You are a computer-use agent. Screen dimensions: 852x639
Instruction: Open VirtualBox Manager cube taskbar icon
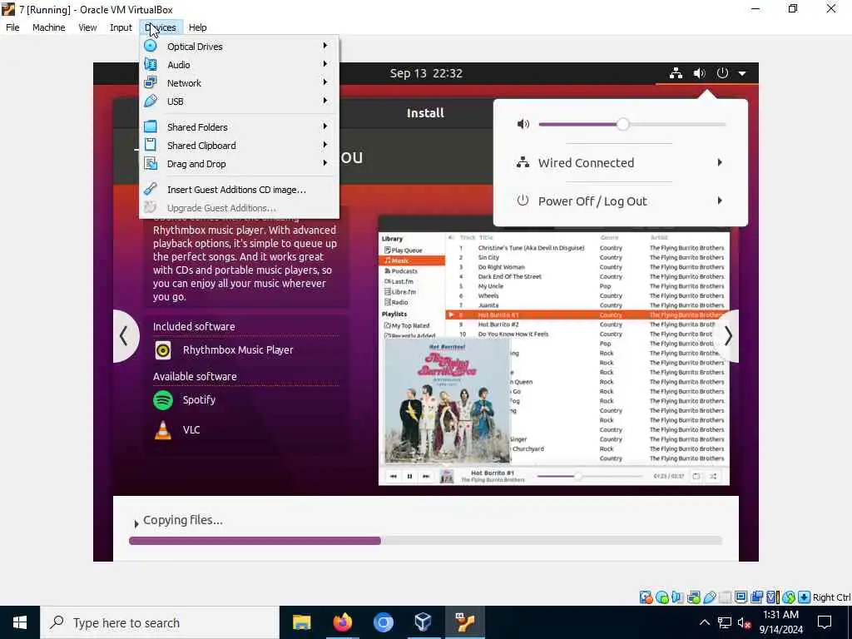tap(423, 622)
